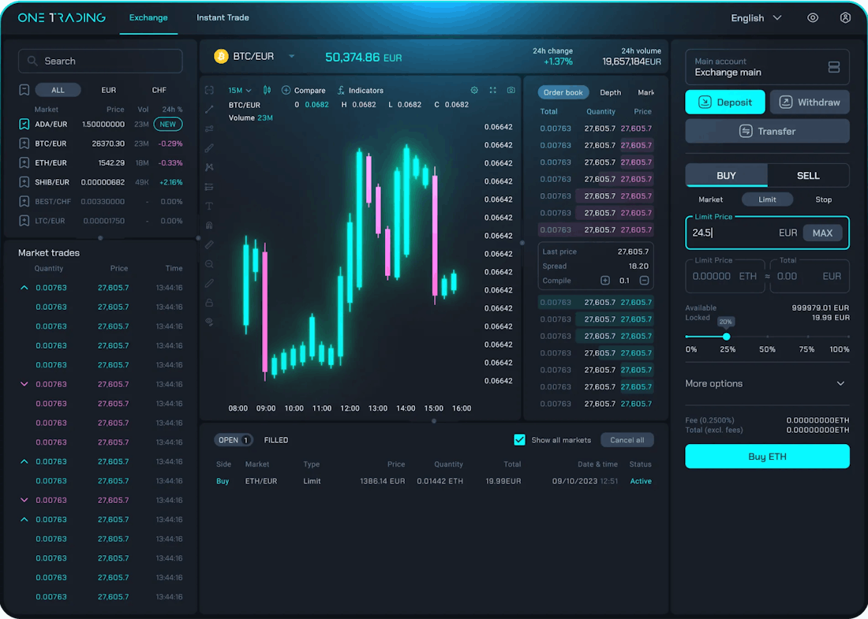This screenshot has height=619, width=868.
Task: Select the text drawing tool
Action: pos(209,206)
